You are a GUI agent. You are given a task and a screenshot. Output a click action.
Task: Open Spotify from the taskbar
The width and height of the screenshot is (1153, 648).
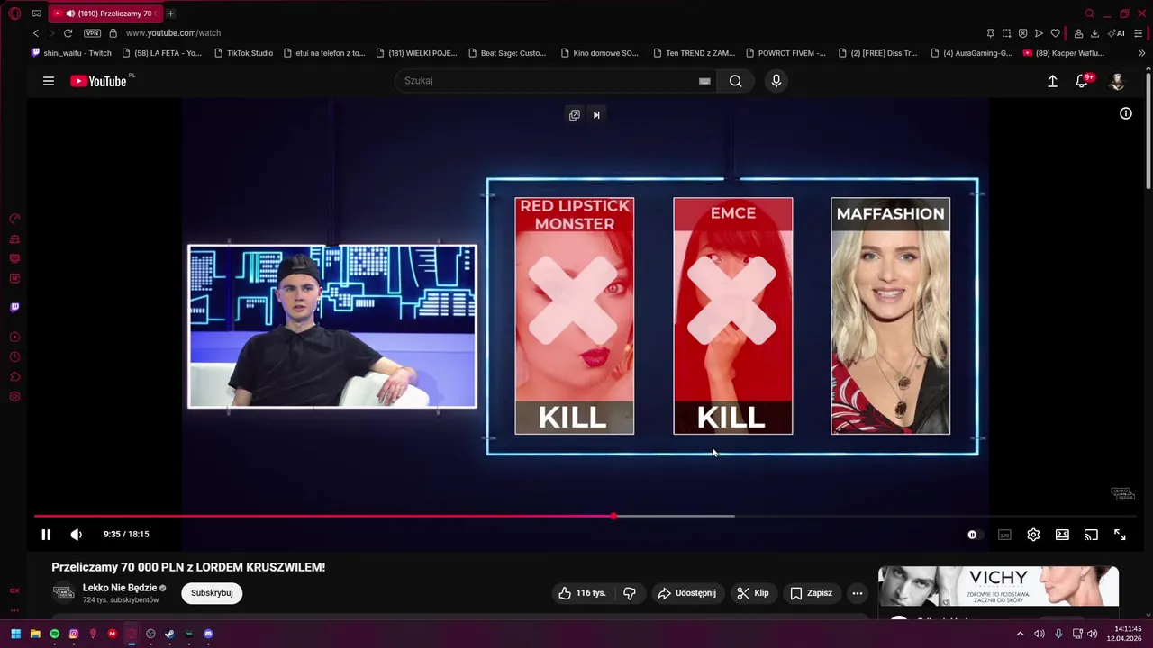point(54,634)
